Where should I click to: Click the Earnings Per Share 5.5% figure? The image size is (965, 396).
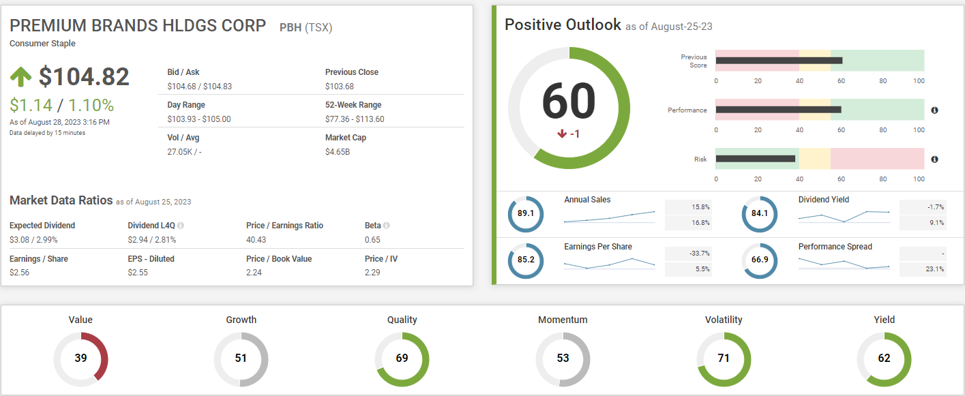[x=702, y=269]
